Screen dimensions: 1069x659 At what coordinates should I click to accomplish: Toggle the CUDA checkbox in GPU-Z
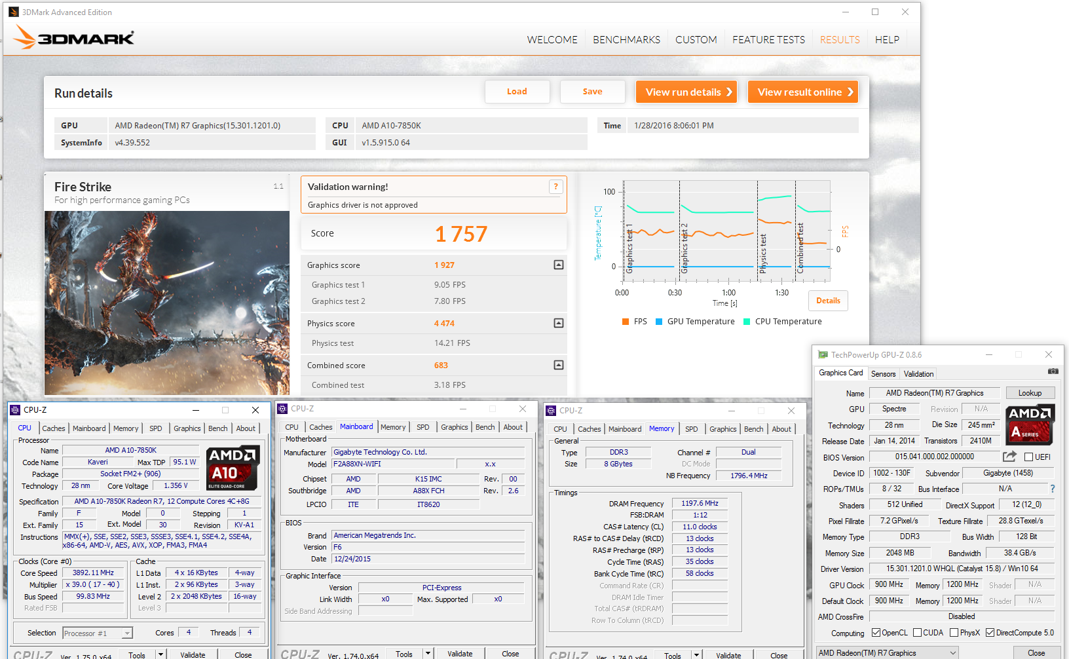917,633
